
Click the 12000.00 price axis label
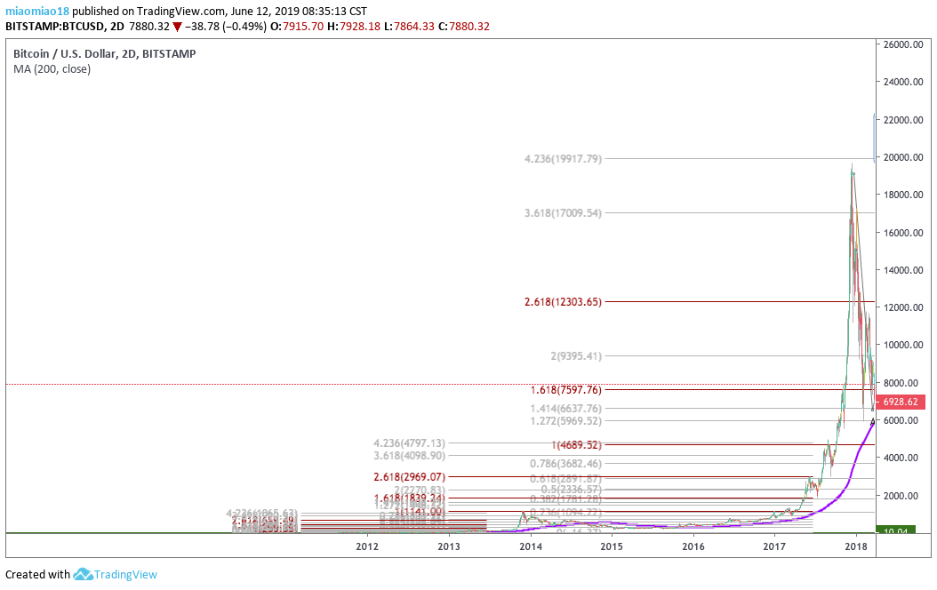(903, 308)
